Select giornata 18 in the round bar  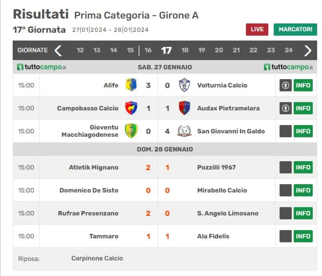pyautogui.click(x=185, y=50)
